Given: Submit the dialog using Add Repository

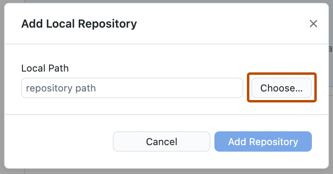Looking at the screenshot, I should coord(263,141).
